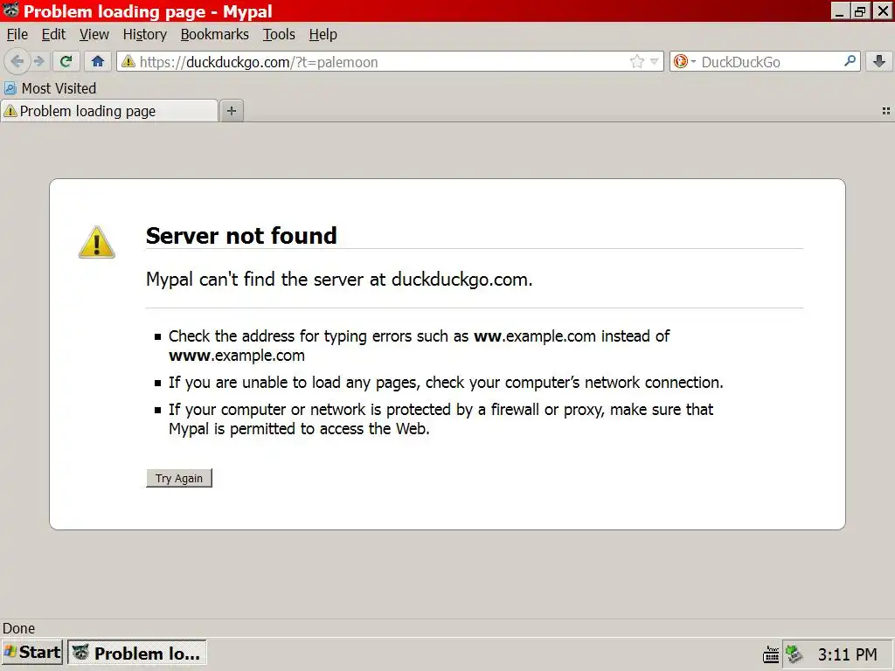The width and height of the screenshot is (895, 671).
Task: Open the View menu
Action: point(94,34)
